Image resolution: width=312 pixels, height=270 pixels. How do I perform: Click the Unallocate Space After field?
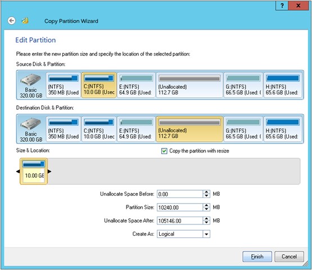point(180,221)
